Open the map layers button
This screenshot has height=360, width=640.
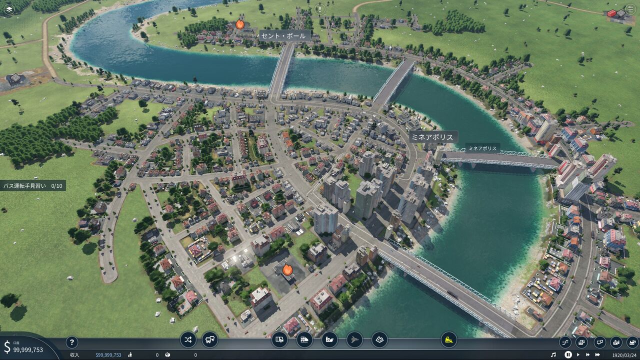point(8,9)
